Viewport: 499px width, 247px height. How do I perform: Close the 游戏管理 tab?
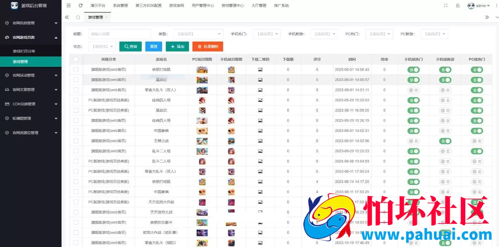107,17
